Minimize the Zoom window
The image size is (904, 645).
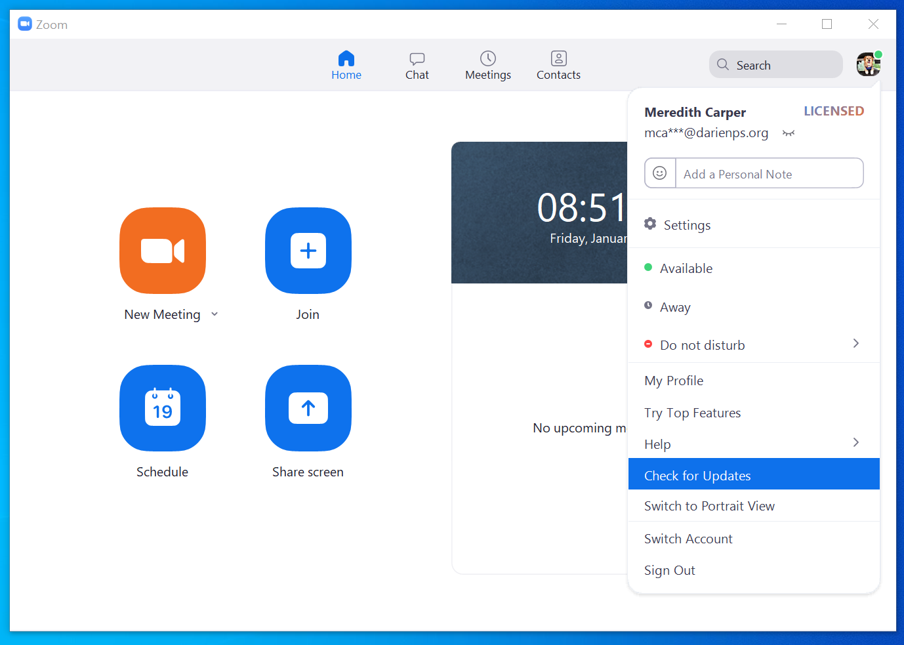point(781,24)
